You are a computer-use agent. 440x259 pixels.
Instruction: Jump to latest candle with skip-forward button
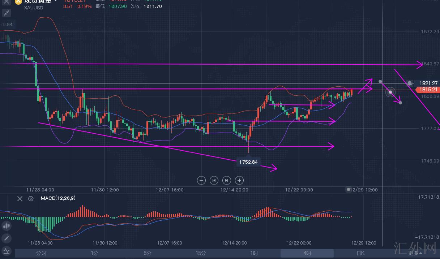[x=226, y=180]
